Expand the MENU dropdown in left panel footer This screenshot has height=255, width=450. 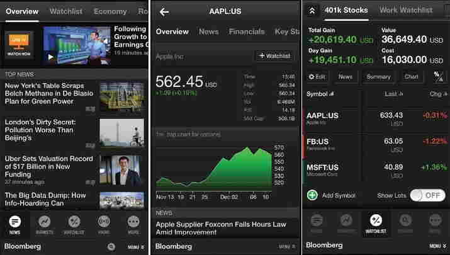coord(136,247)
